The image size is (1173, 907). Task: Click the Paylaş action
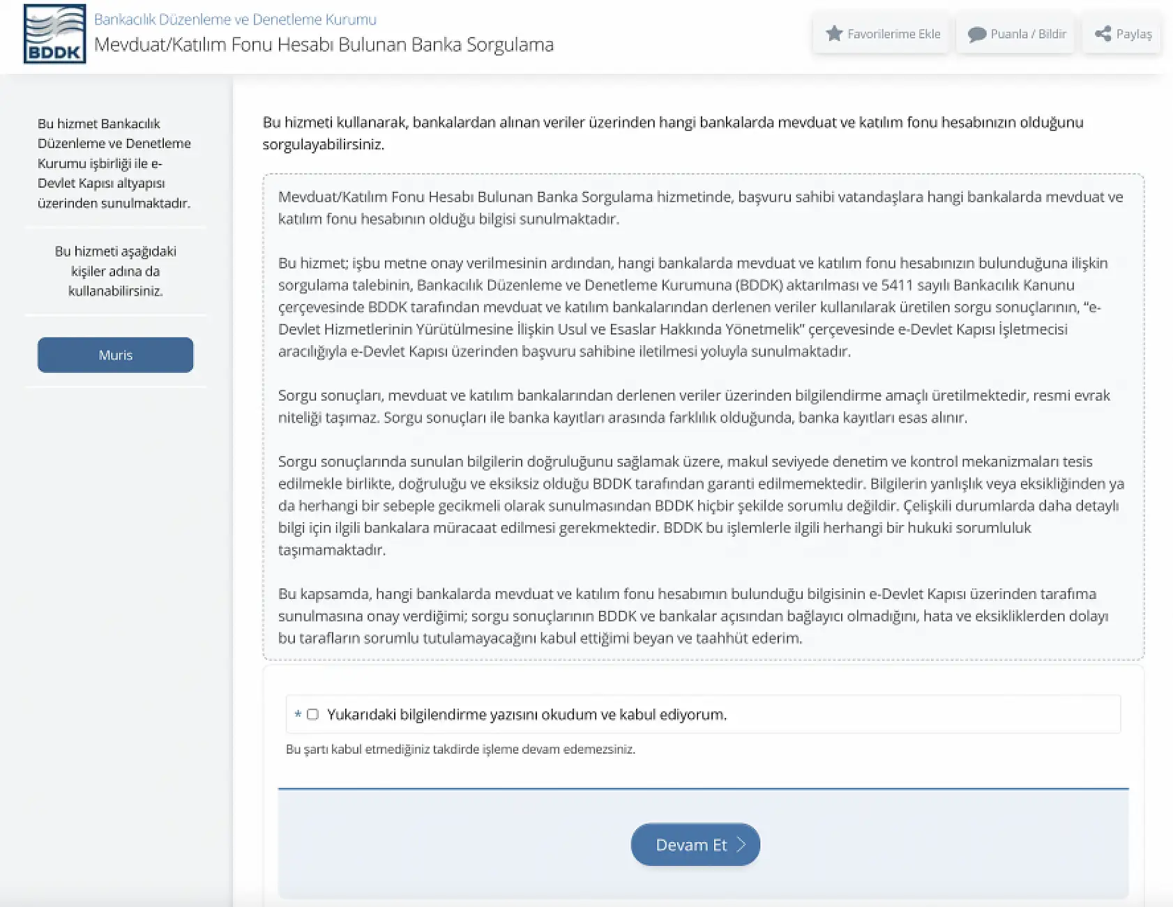(x=1121, y=33)
